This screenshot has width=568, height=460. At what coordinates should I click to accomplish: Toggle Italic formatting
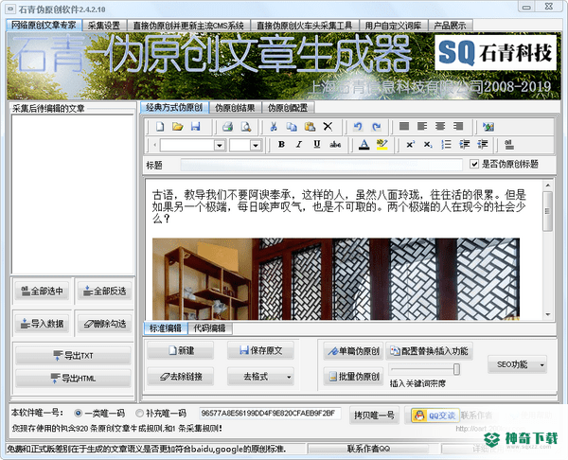299,145
